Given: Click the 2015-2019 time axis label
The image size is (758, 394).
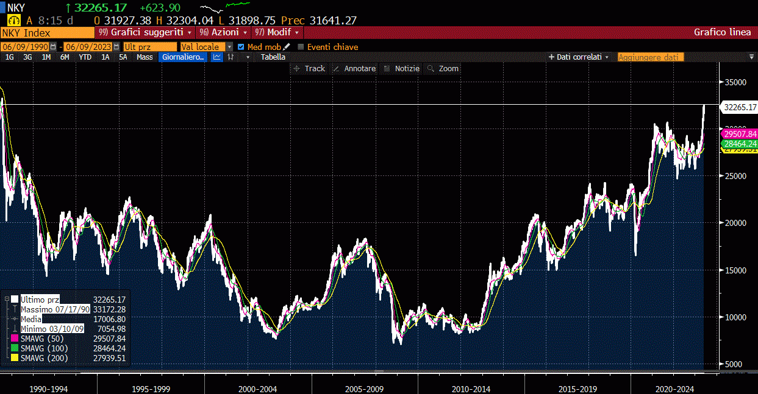Looking at the screenshot, I should pyautogui.click(x=577, y=389).
